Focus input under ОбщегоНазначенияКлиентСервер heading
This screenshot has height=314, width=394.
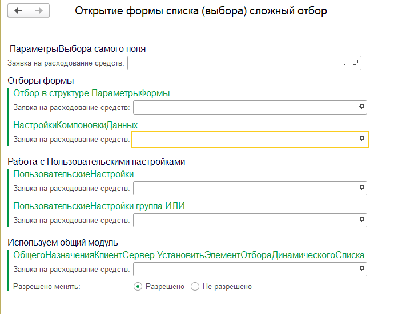(x=238, y=270)
